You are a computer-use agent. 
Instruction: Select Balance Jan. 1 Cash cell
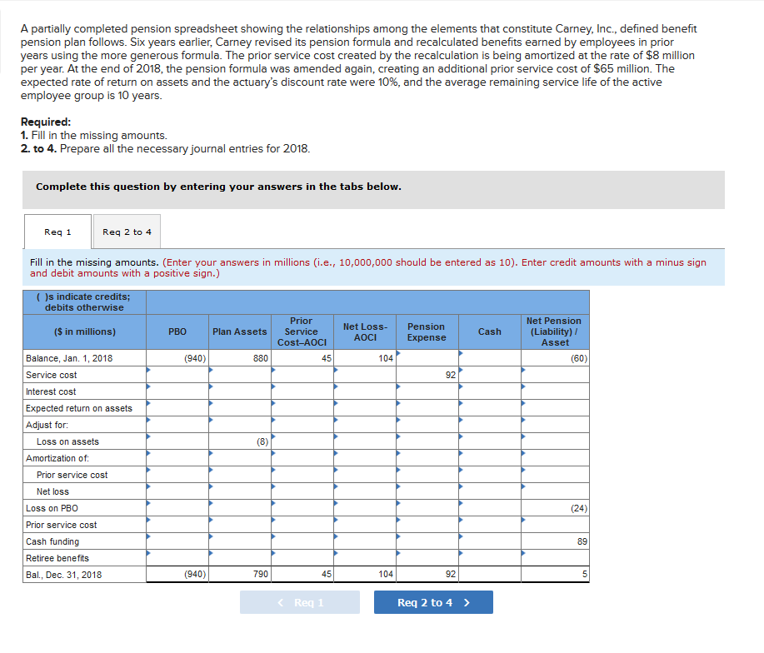[489, 358]
